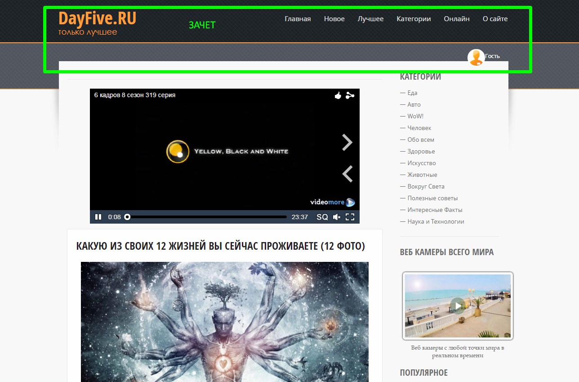Open the Авто category
Image resolution: width=579 pixels, height=382 pixels.
coord(414,104)
